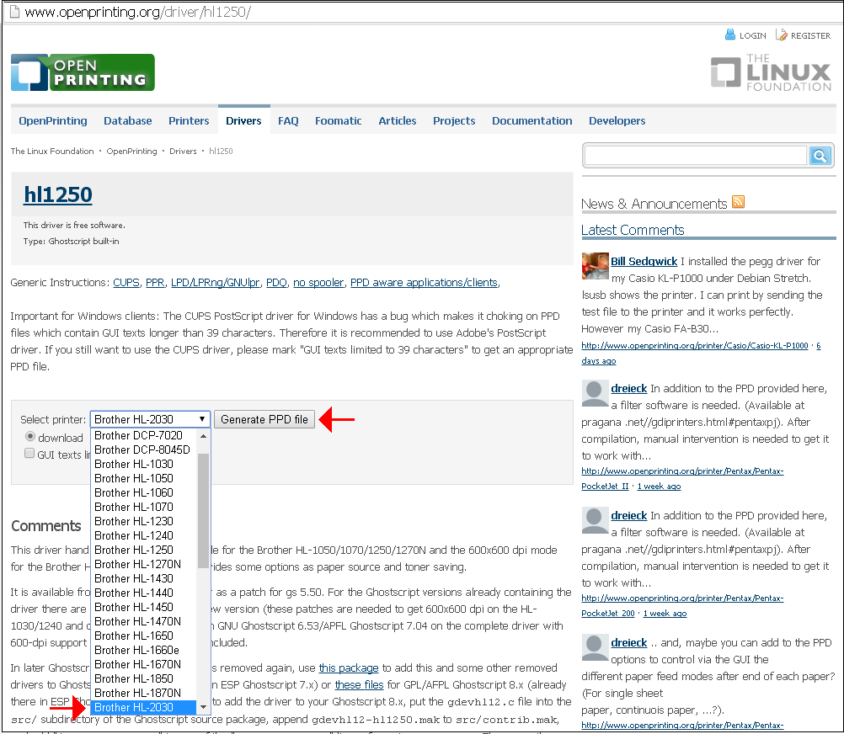Open the News RSS feed icon

[x=738, y=202]
